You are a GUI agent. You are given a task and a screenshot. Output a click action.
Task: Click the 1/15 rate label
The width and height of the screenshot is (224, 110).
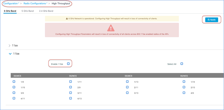(23, 87)
